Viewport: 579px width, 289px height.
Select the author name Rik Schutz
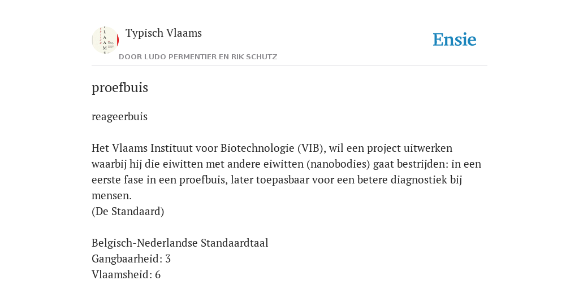(254, 57)
